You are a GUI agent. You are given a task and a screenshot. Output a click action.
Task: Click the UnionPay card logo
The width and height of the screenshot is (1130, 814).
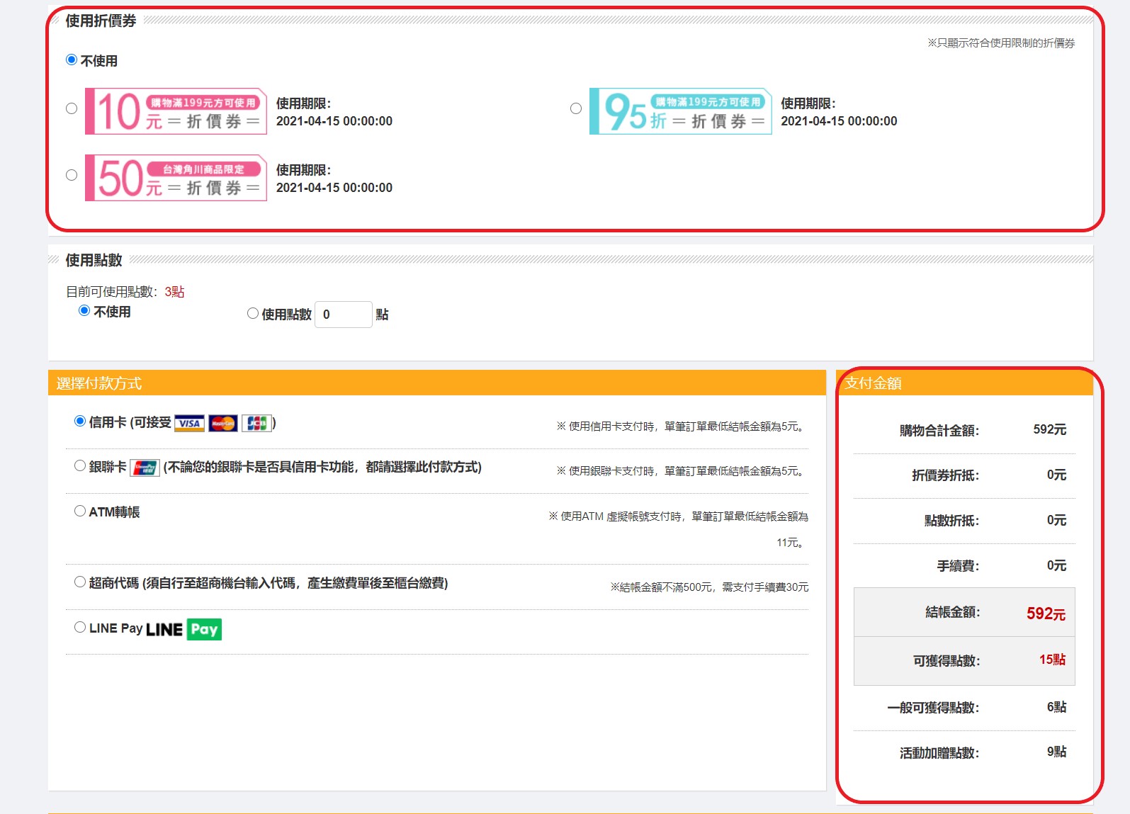click(145, 468)
